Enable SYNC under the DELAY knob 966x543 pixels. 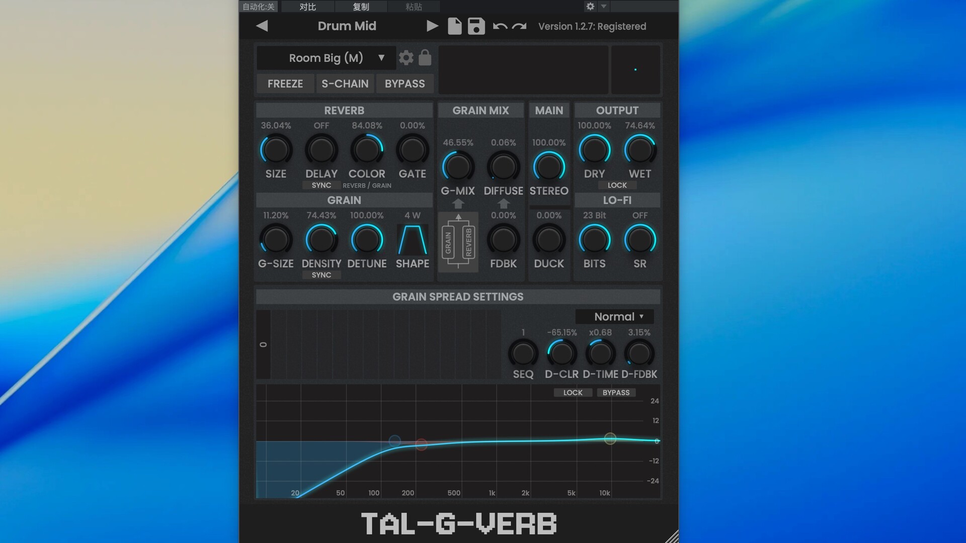coord(321,186)
